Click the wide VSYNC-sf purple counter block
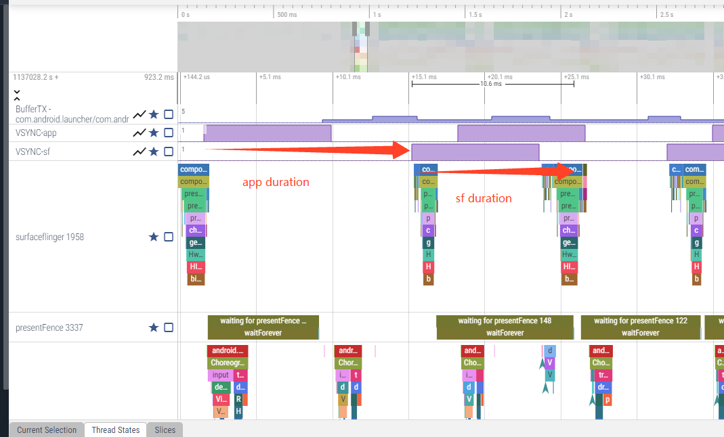 point(475,152)
